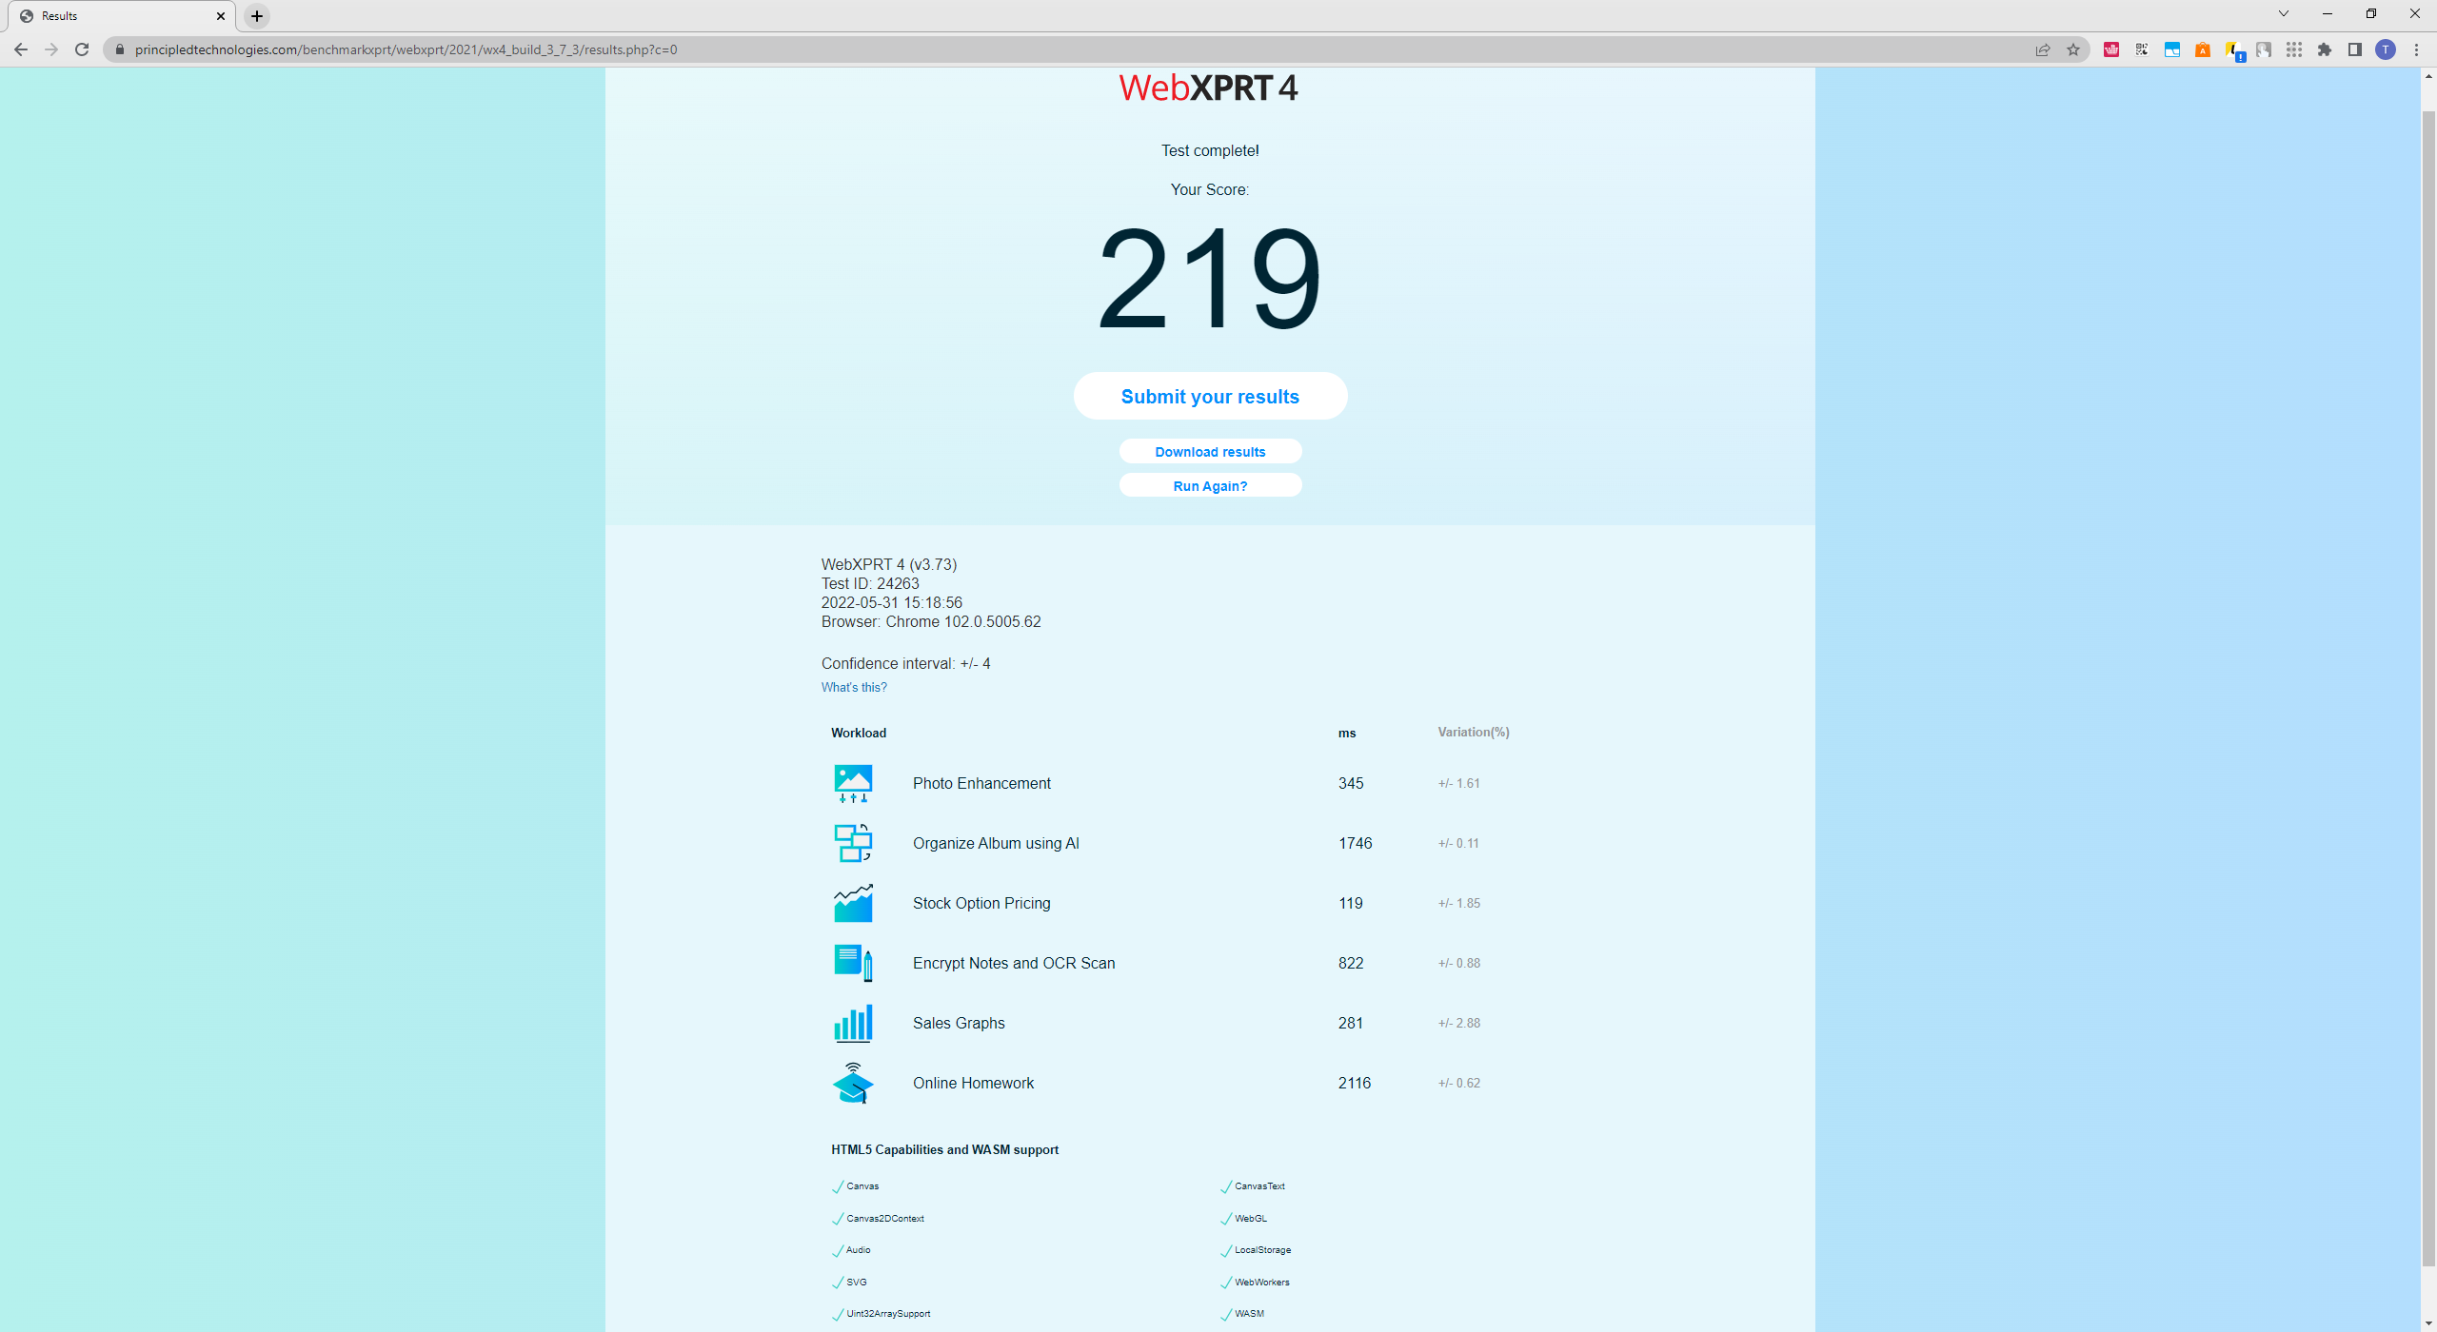Bookmark this tab with the star icon
Screen dimensions: 2437x1332
click(2072, 49)
